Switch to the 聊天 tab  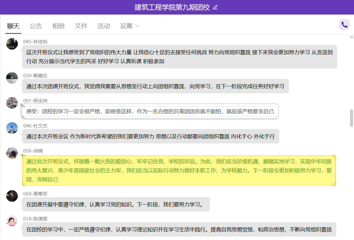click(13, 26)
